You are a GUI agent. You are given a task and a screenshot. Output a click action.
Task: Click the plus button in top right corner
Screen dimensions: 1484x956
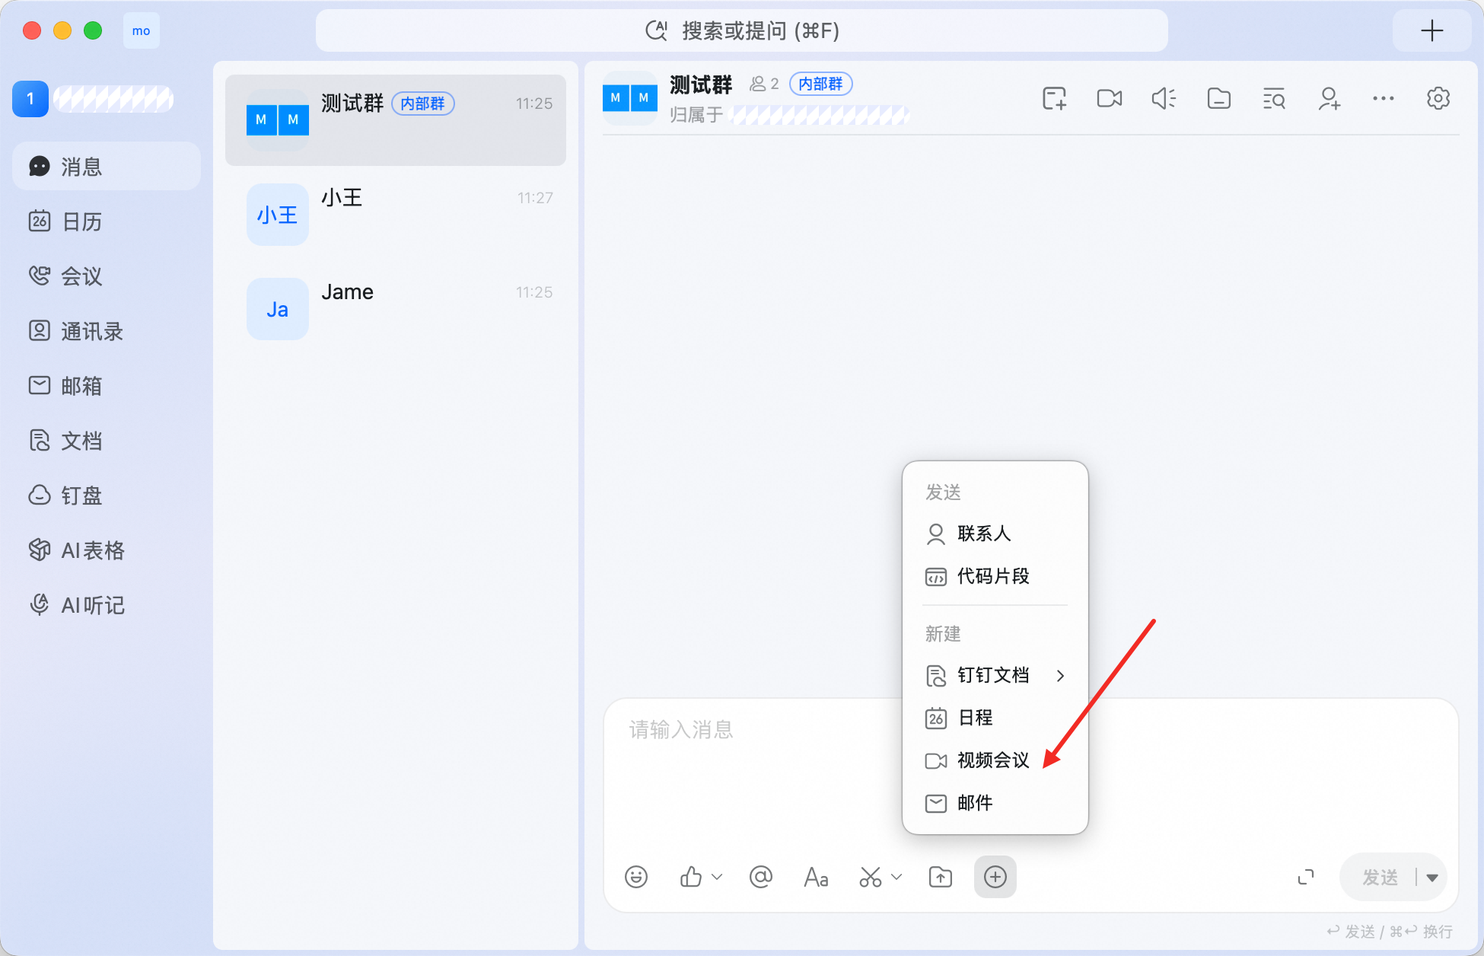1431,30
